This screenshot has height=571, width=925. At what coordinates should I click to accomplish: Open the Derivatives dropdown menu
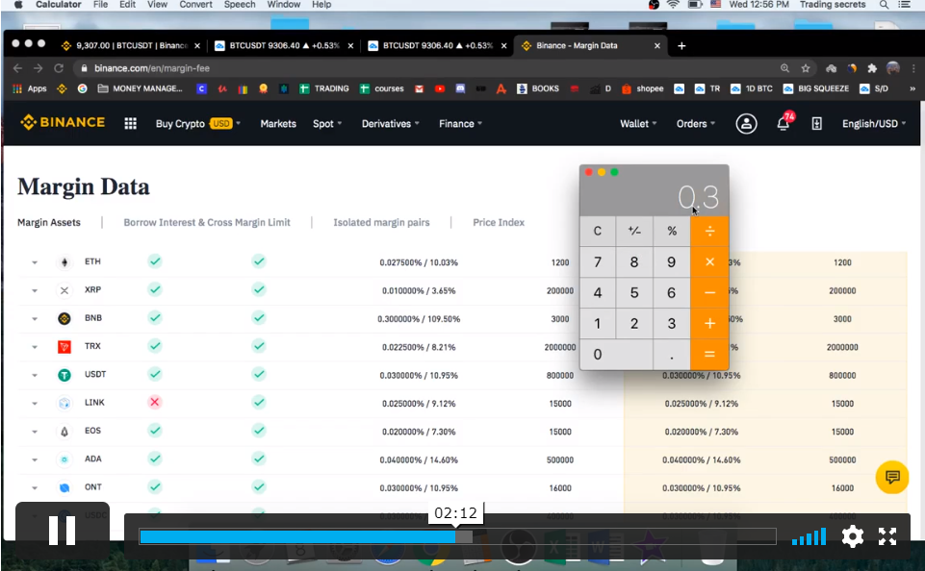pos(391,124)
